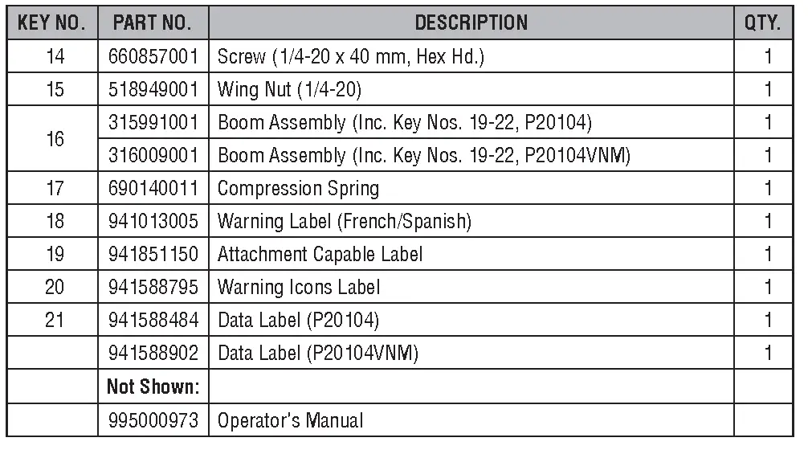The width and height of the screenshot is (808, 454).
Task: Select Warning Label (French/Spanish) row text
Action: [x=345, y=222]
